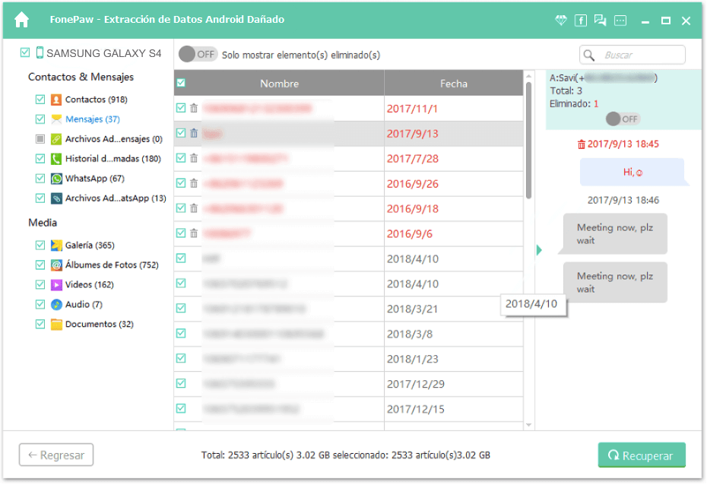Uncheck the WhatsApp (67) checkbox
The height and width of the screenshot is (485, 707).
click(40, 179)
